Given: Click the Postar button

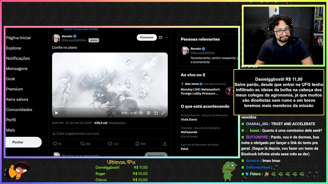Looking at the screenshot, I should pyautogui.click(x=23, y=142).
